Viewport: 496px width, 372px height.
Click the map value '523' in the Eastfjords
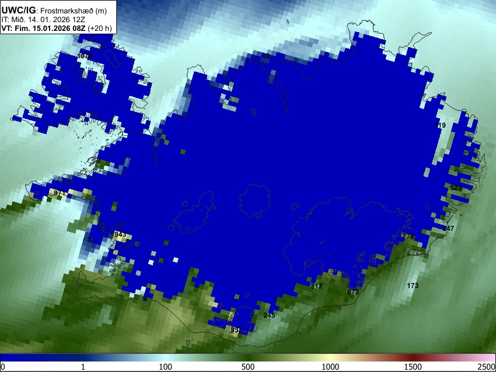click(456, 188)
